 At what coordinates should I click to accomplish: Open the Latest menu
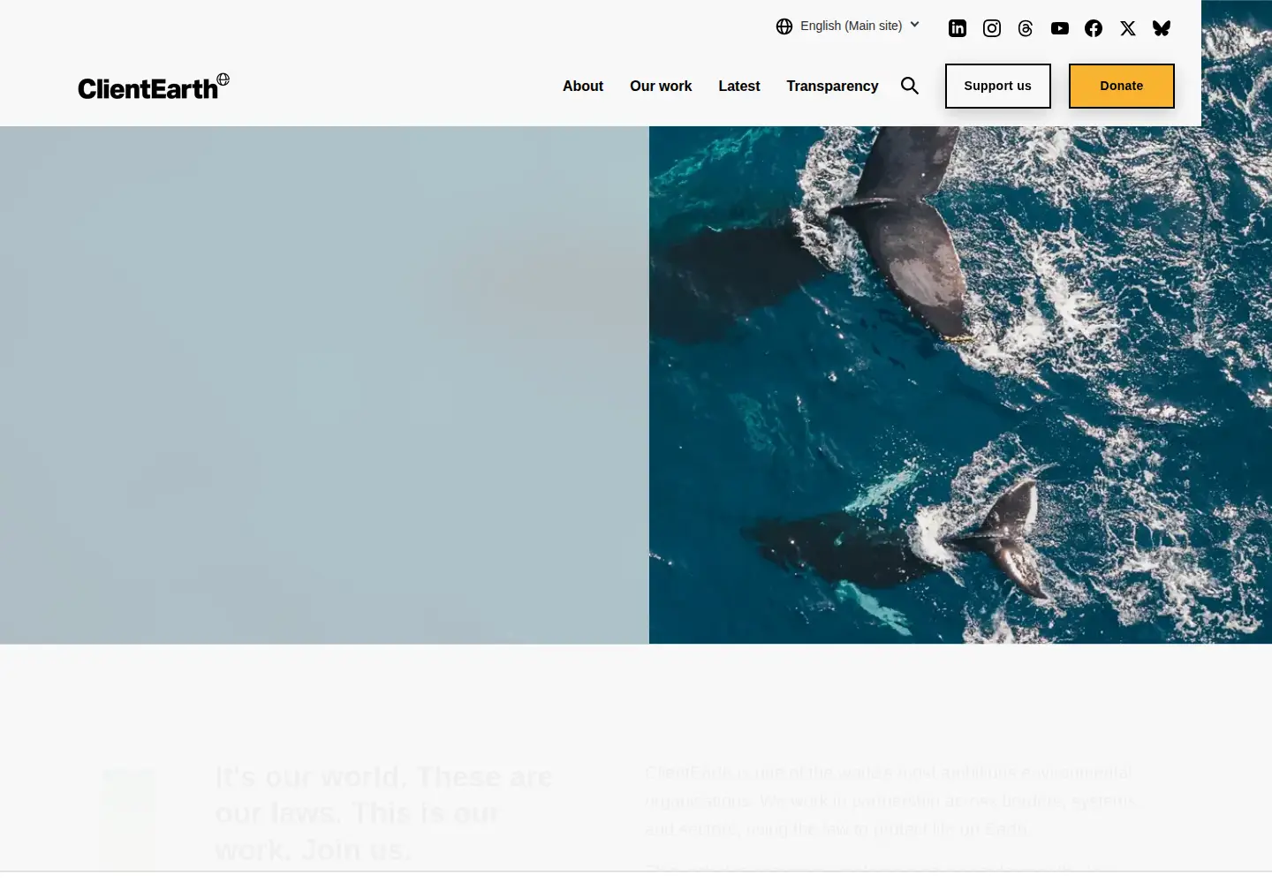click(x=739, y=86)
